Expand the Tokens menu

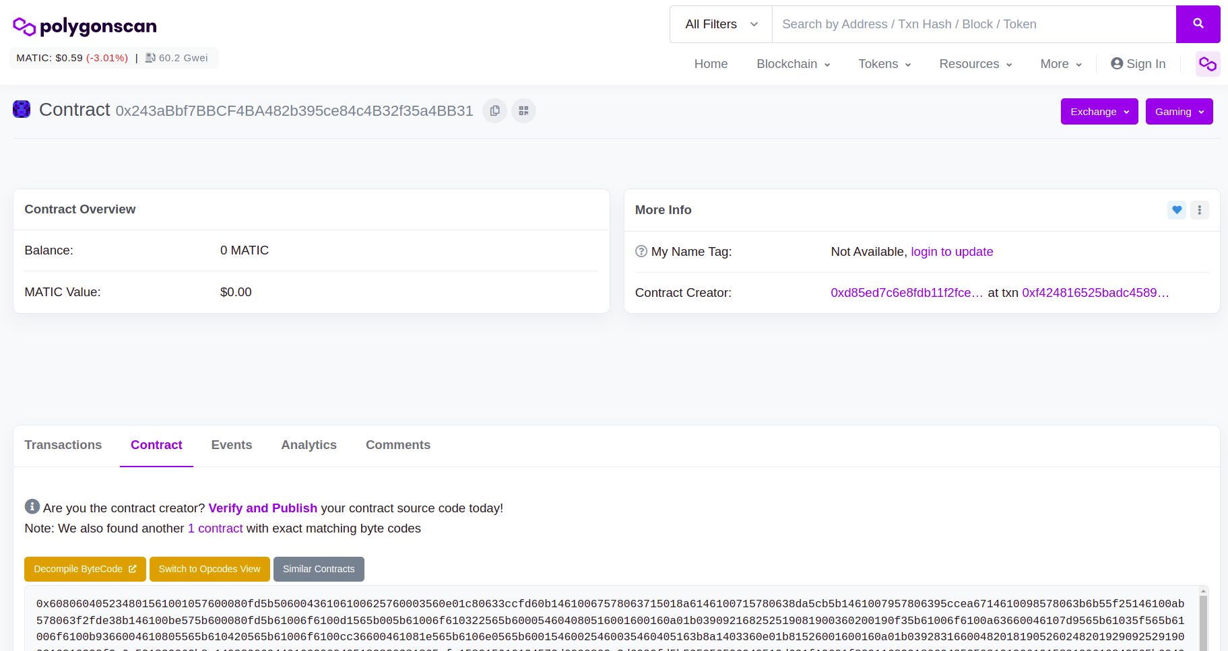coord(884,64)
